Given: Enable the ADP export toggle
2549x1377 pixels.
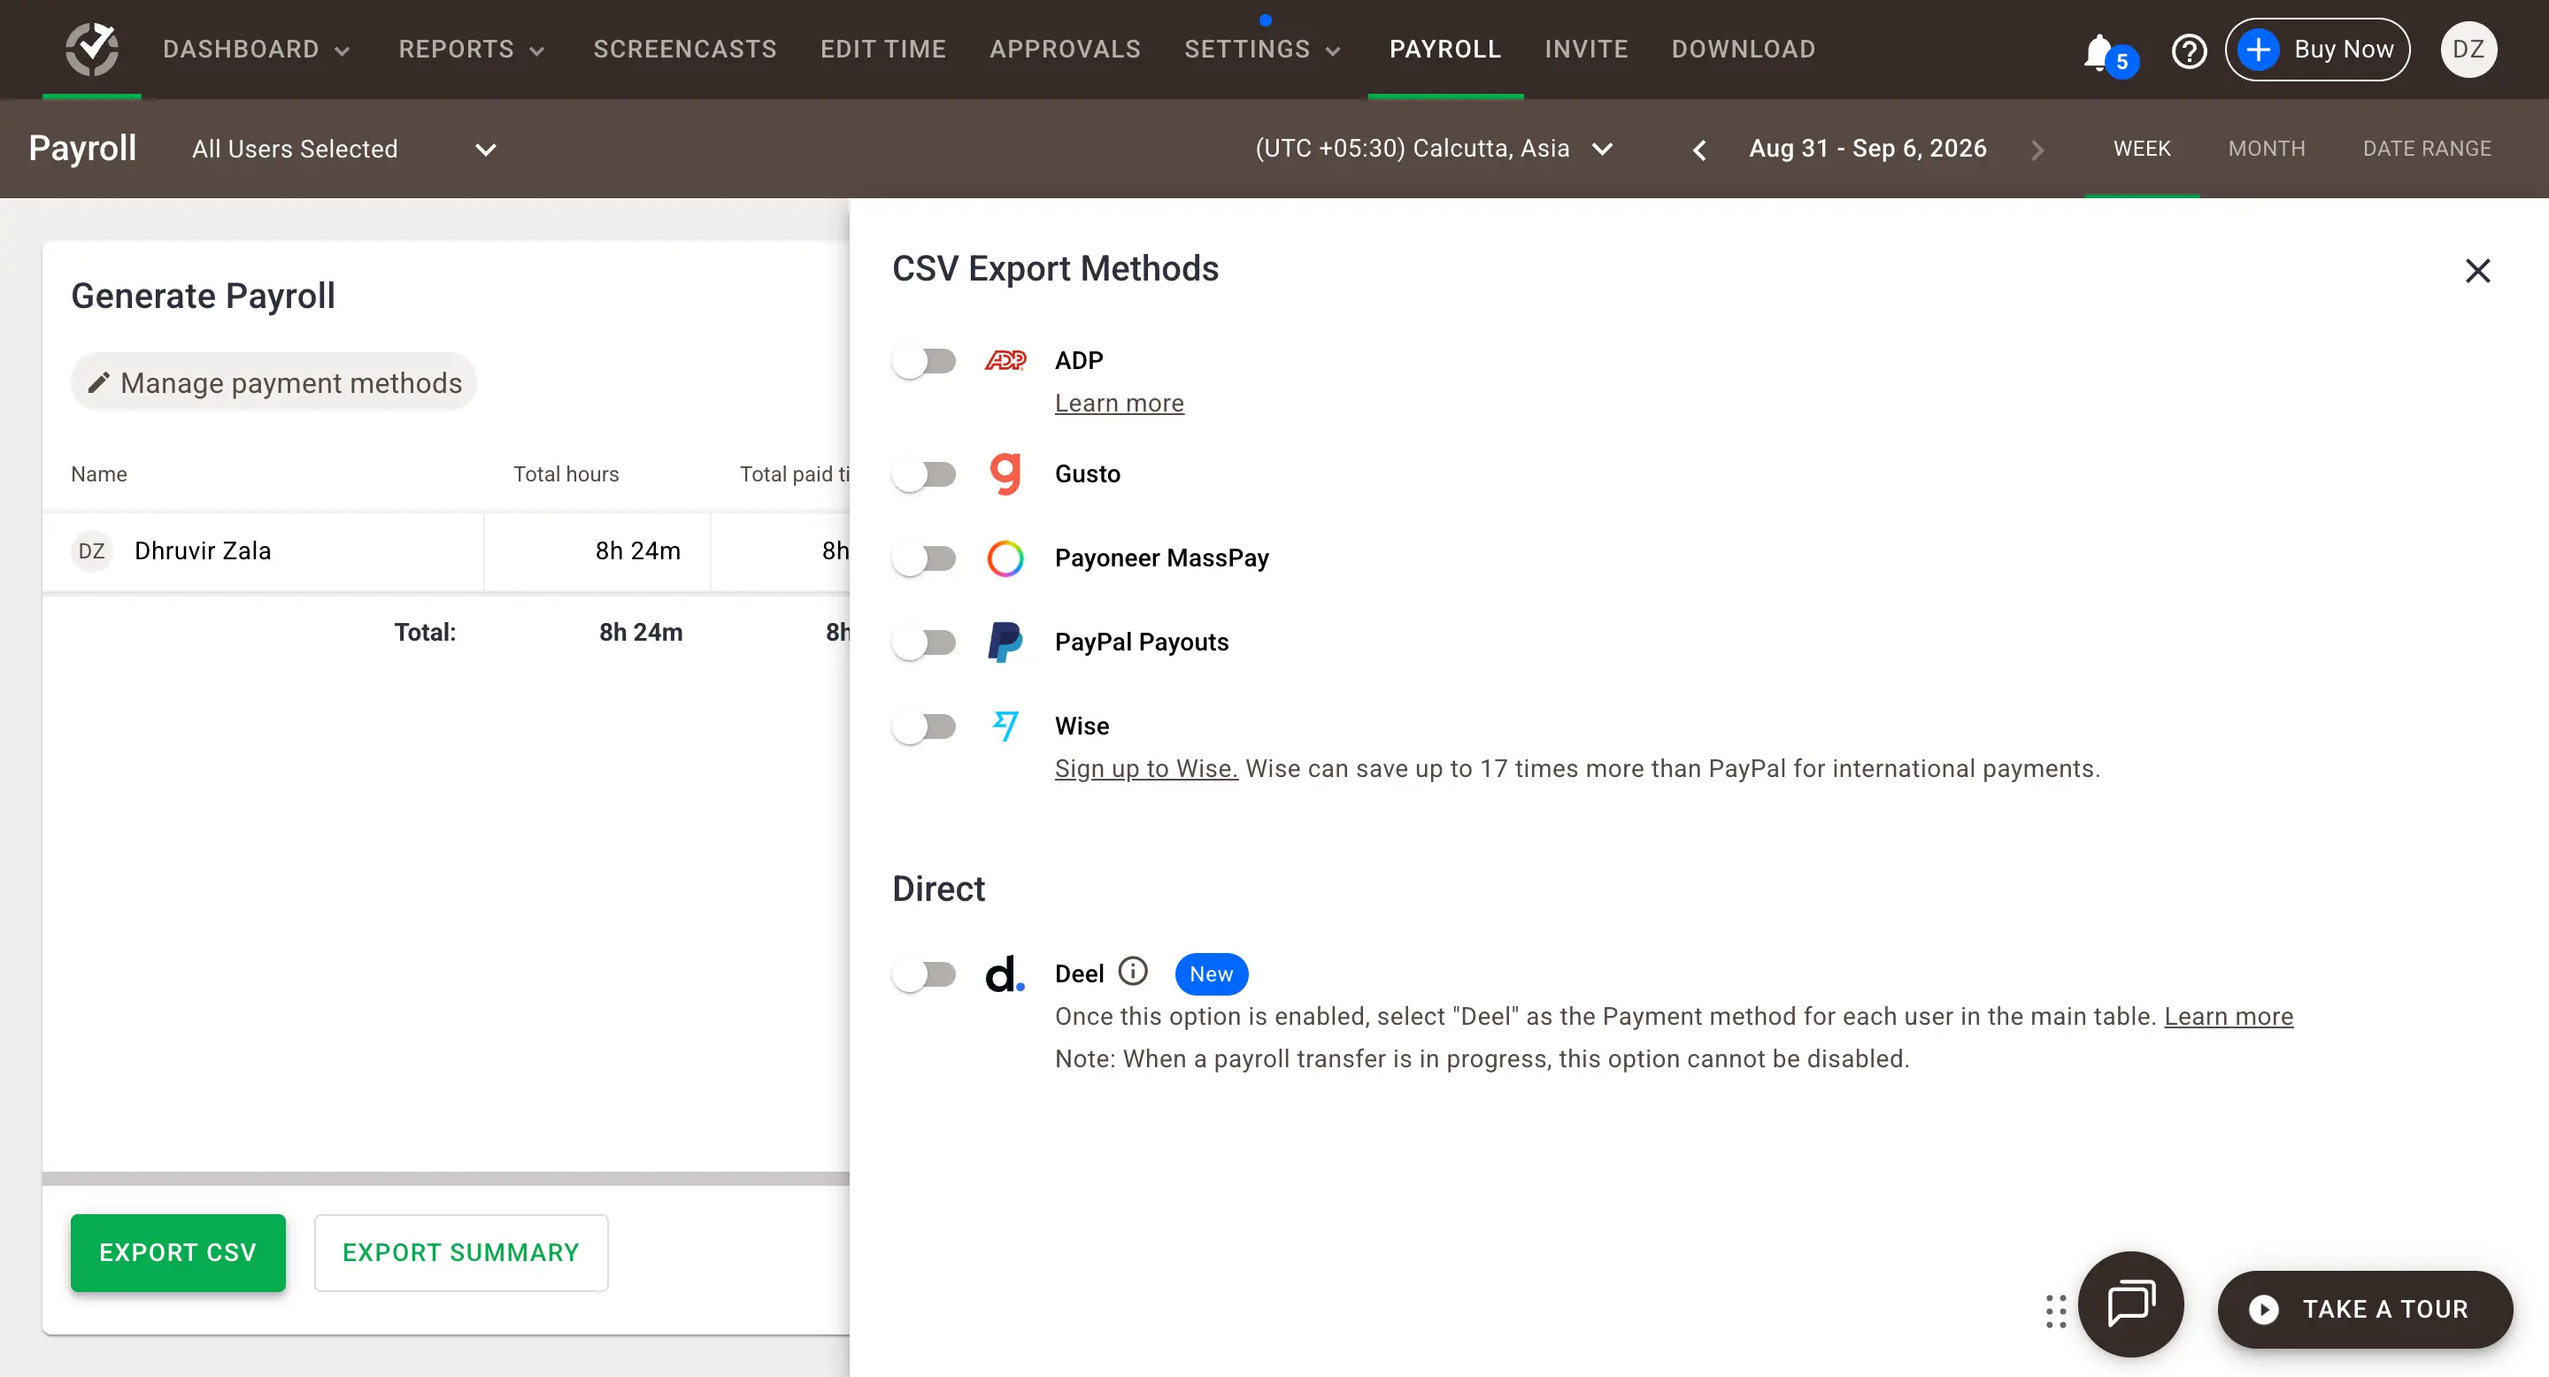Looking at the screenshot, I should 924,361.
